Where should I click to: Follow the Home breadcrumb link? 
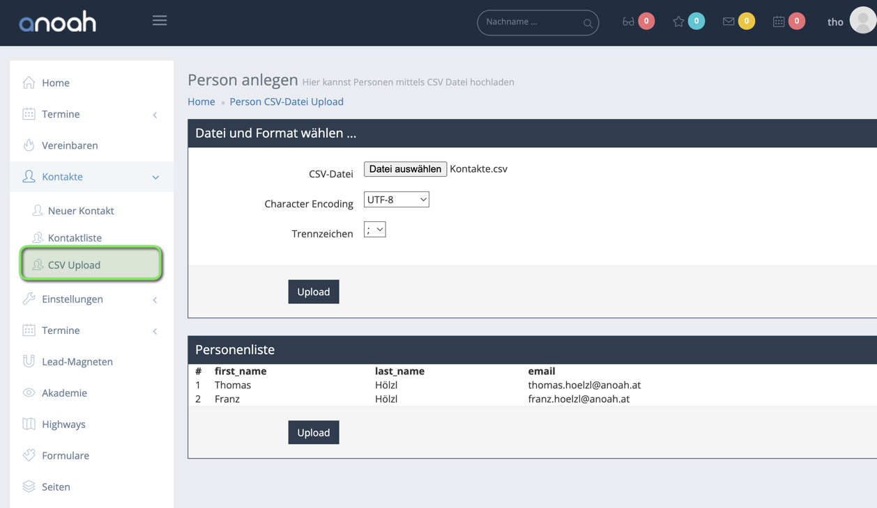(201, 102)
